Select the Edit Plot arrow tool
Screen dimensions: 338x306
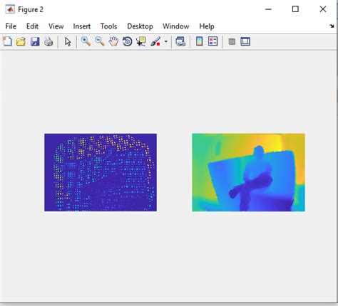68,42
